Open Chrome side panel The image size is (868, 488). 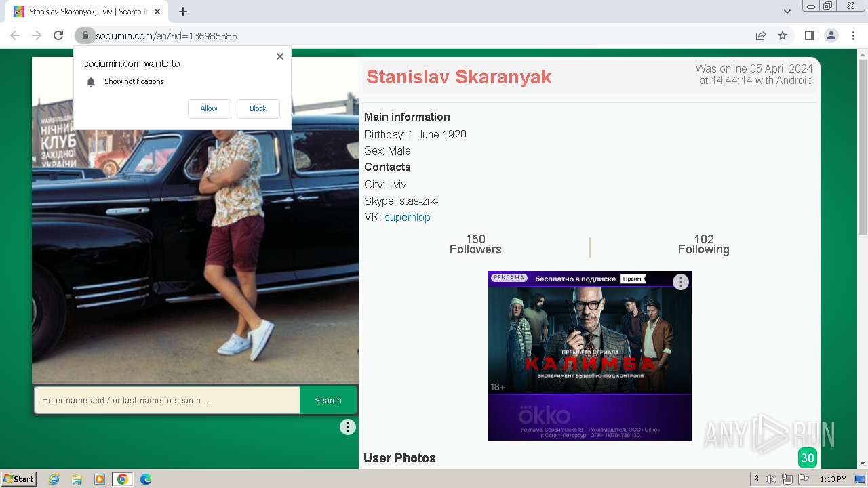(x=809, y=36)
